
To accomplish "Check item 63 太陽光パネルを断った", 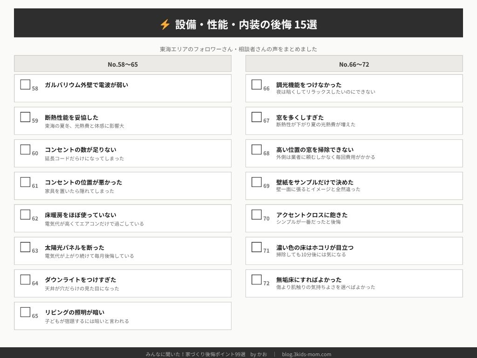I will coord(25,247).
